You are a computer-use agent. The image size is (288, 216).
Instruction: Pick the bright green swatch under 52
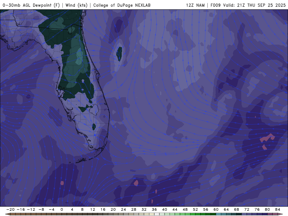click(x=193, y=214)
